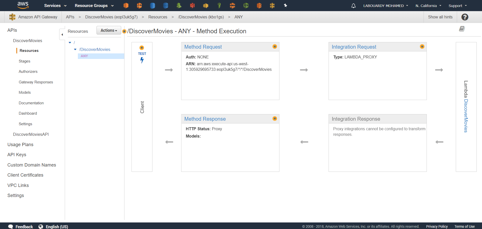Click the Resources breadcrumb link

(158, 17)
